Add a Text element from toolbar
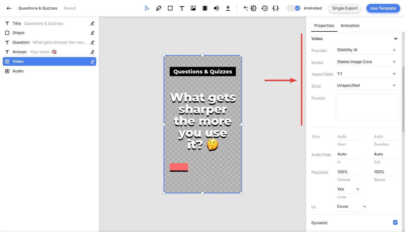Screen dimensions: 405x232 [x=182, y=8]
